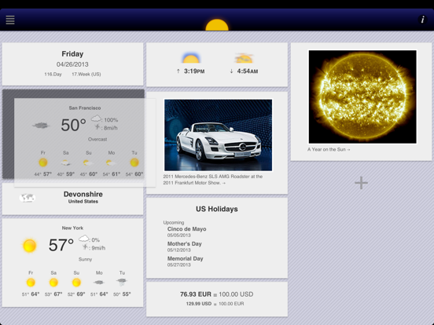Tap New York sunny weather icon

point(30,246)
